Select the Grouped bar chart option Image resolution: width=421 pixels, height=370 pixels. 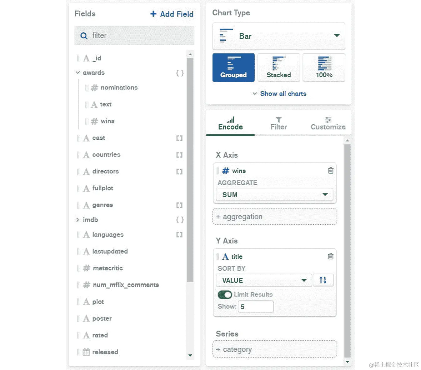coord(233,67)
